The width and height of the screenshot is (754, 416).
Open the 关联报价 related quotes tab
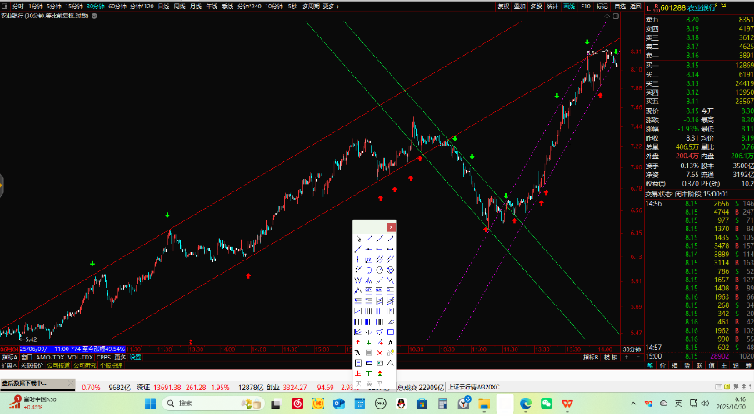click(32, 365)
